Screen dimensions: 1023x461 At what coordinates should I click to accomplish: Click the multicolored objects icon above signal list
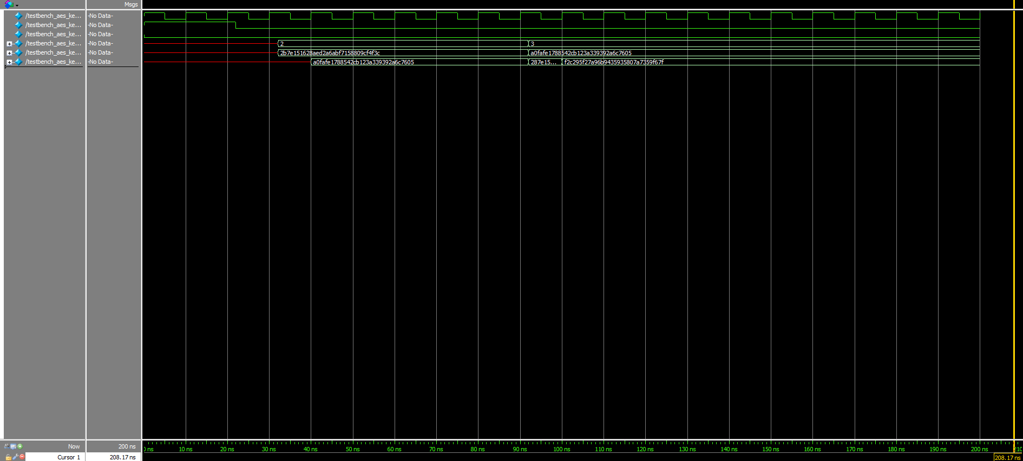coord(9,4)
